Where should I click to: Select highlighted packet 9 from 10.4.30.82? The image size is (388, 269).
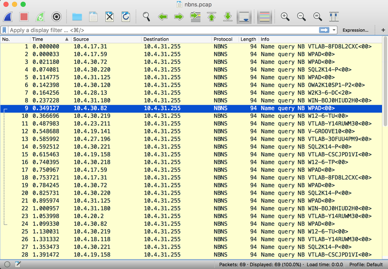point(191,108)
